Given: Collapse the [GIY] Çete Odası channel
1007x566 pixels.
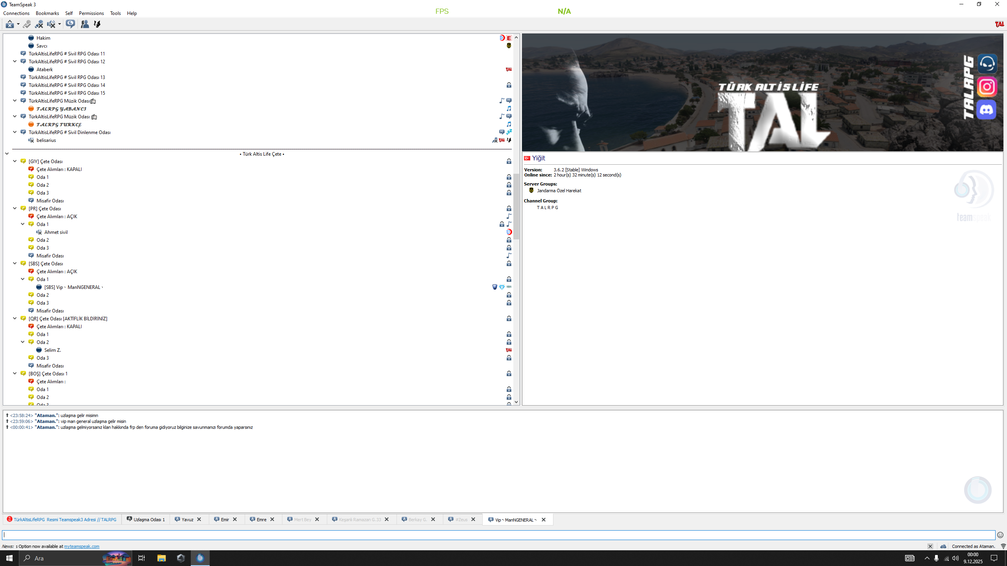Looking at the screenshot, I should [x=15, y=161].
